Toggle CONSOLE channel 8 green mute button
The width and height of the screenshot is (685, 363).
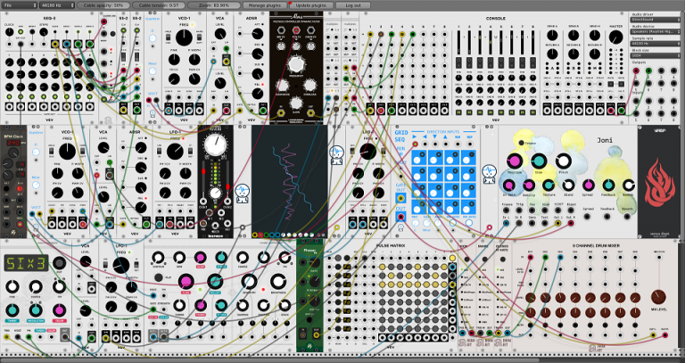point(533,112)
